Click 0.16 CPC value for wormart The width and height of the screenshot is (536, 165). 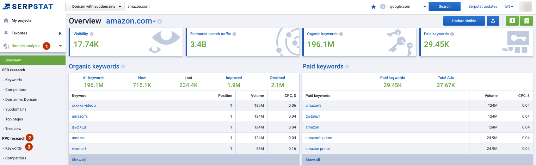tap(292, 148)
